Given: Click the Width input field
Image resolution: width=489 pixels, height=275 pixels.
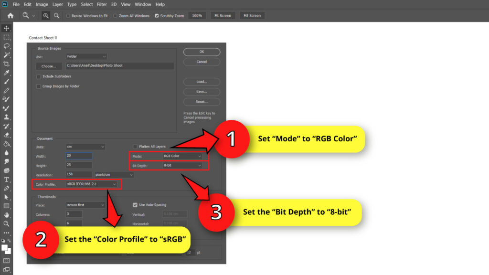Looking at the screenshot, I should pos(78,156).
